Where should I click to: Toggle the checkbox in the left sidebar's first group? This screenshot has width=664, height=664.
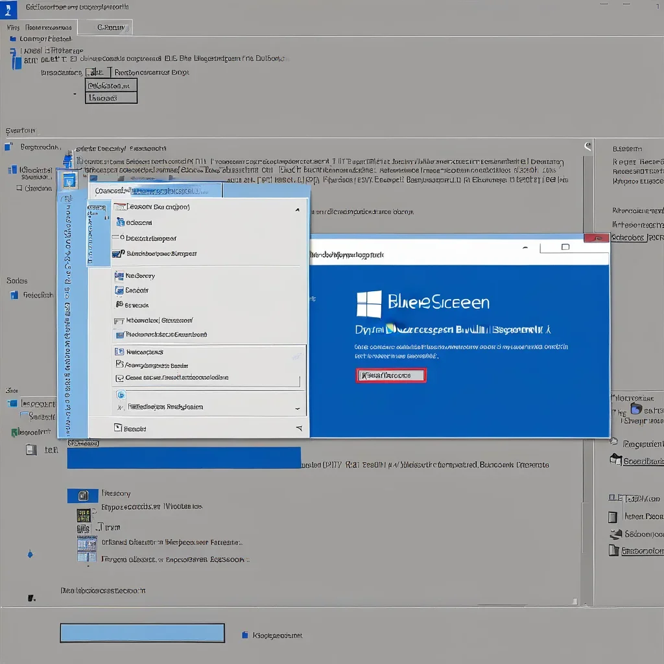19,188
